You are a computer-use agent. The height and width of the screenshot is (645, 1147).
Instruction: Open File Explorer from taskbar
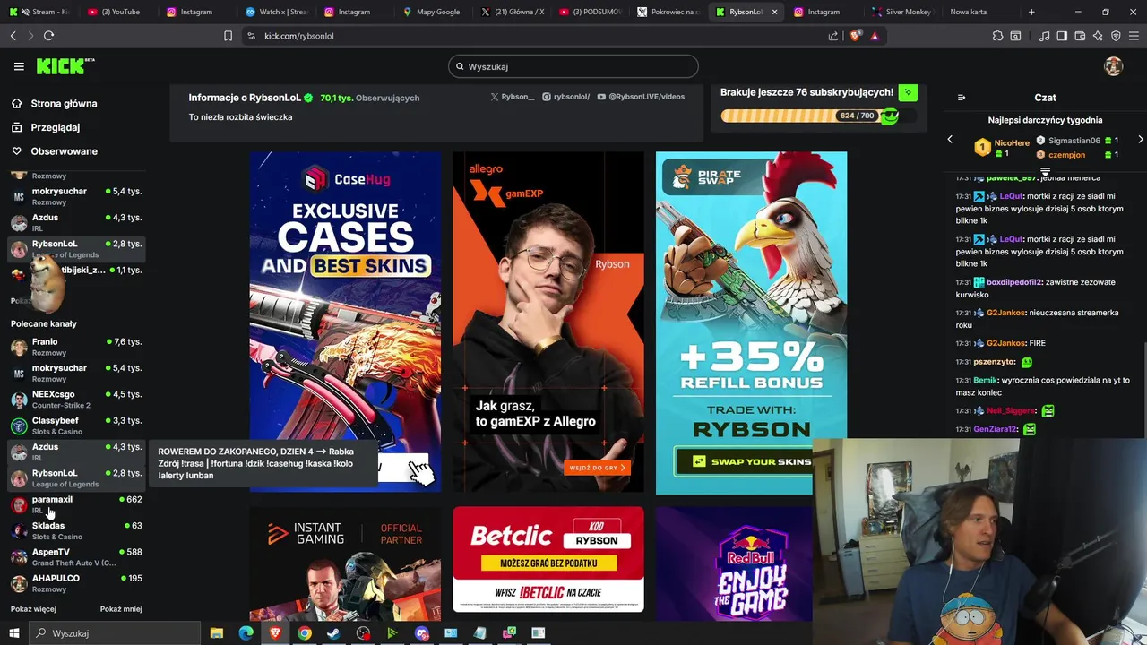[x=217, y=633]
